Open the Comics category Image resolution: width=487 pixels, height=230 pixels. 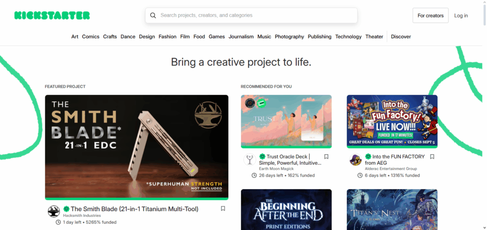pyautogui.click(x=91, y=37)
